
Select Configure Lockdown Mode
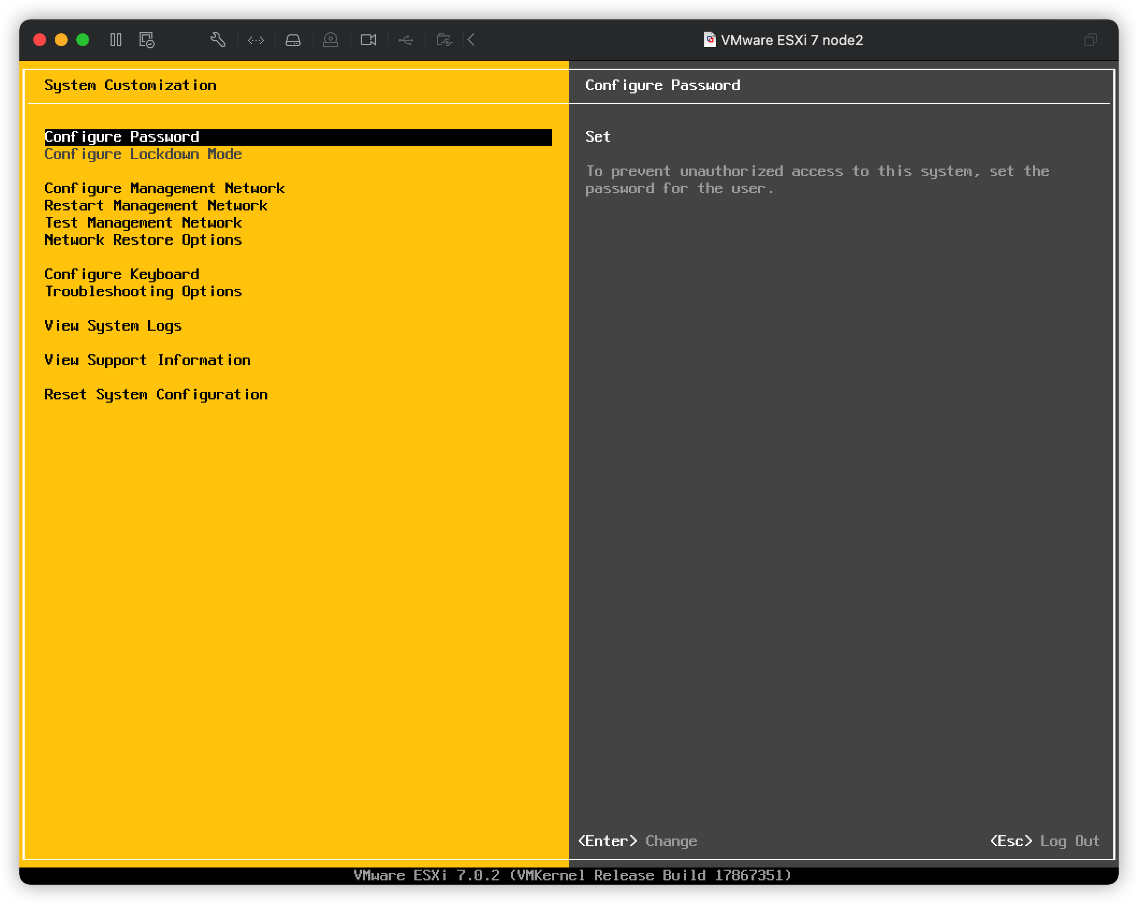tap(143, 154)
